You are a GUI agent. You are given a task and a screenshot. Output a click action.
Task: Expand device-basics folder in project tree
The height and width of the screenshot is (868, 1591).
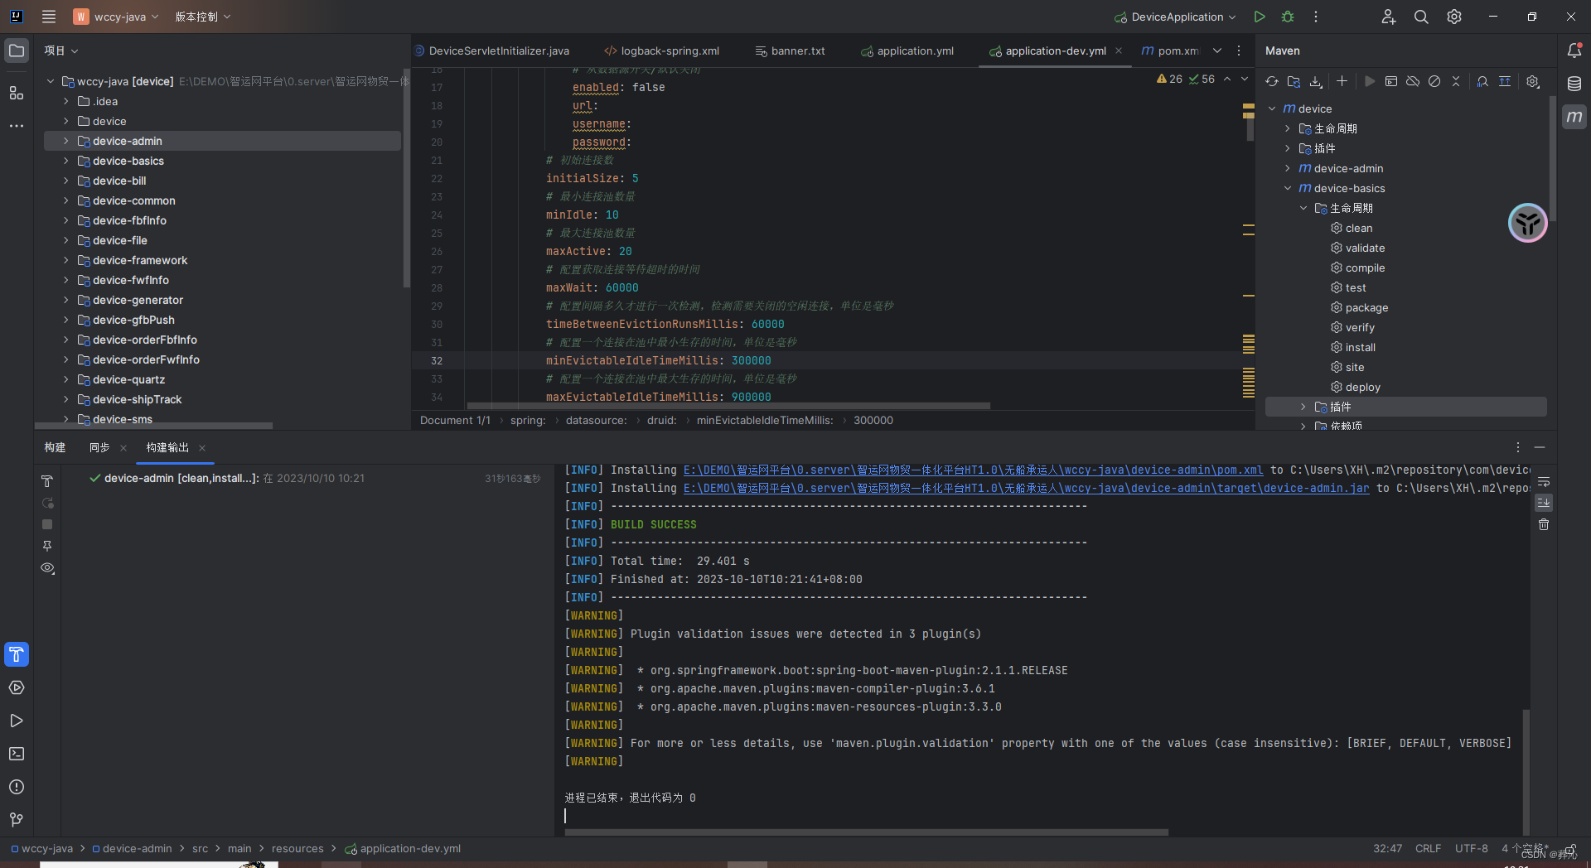66,161
